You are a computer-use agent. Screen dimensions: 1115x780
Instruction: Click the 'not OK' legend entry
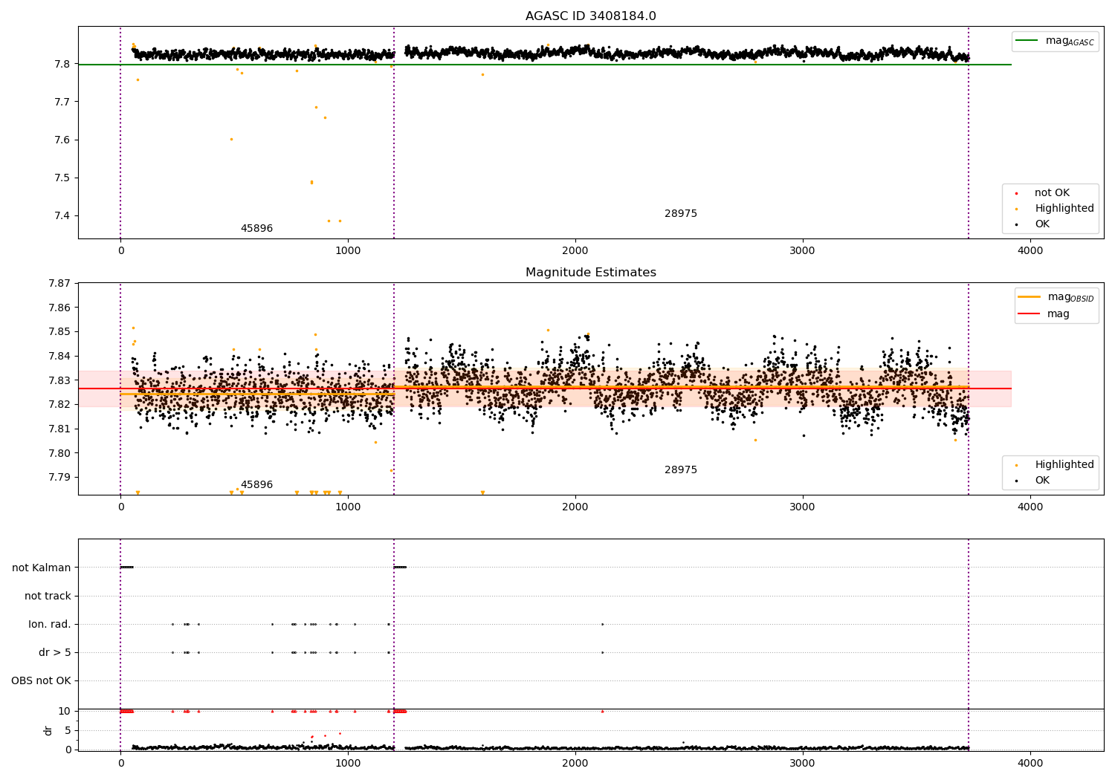pos(1052,193)
